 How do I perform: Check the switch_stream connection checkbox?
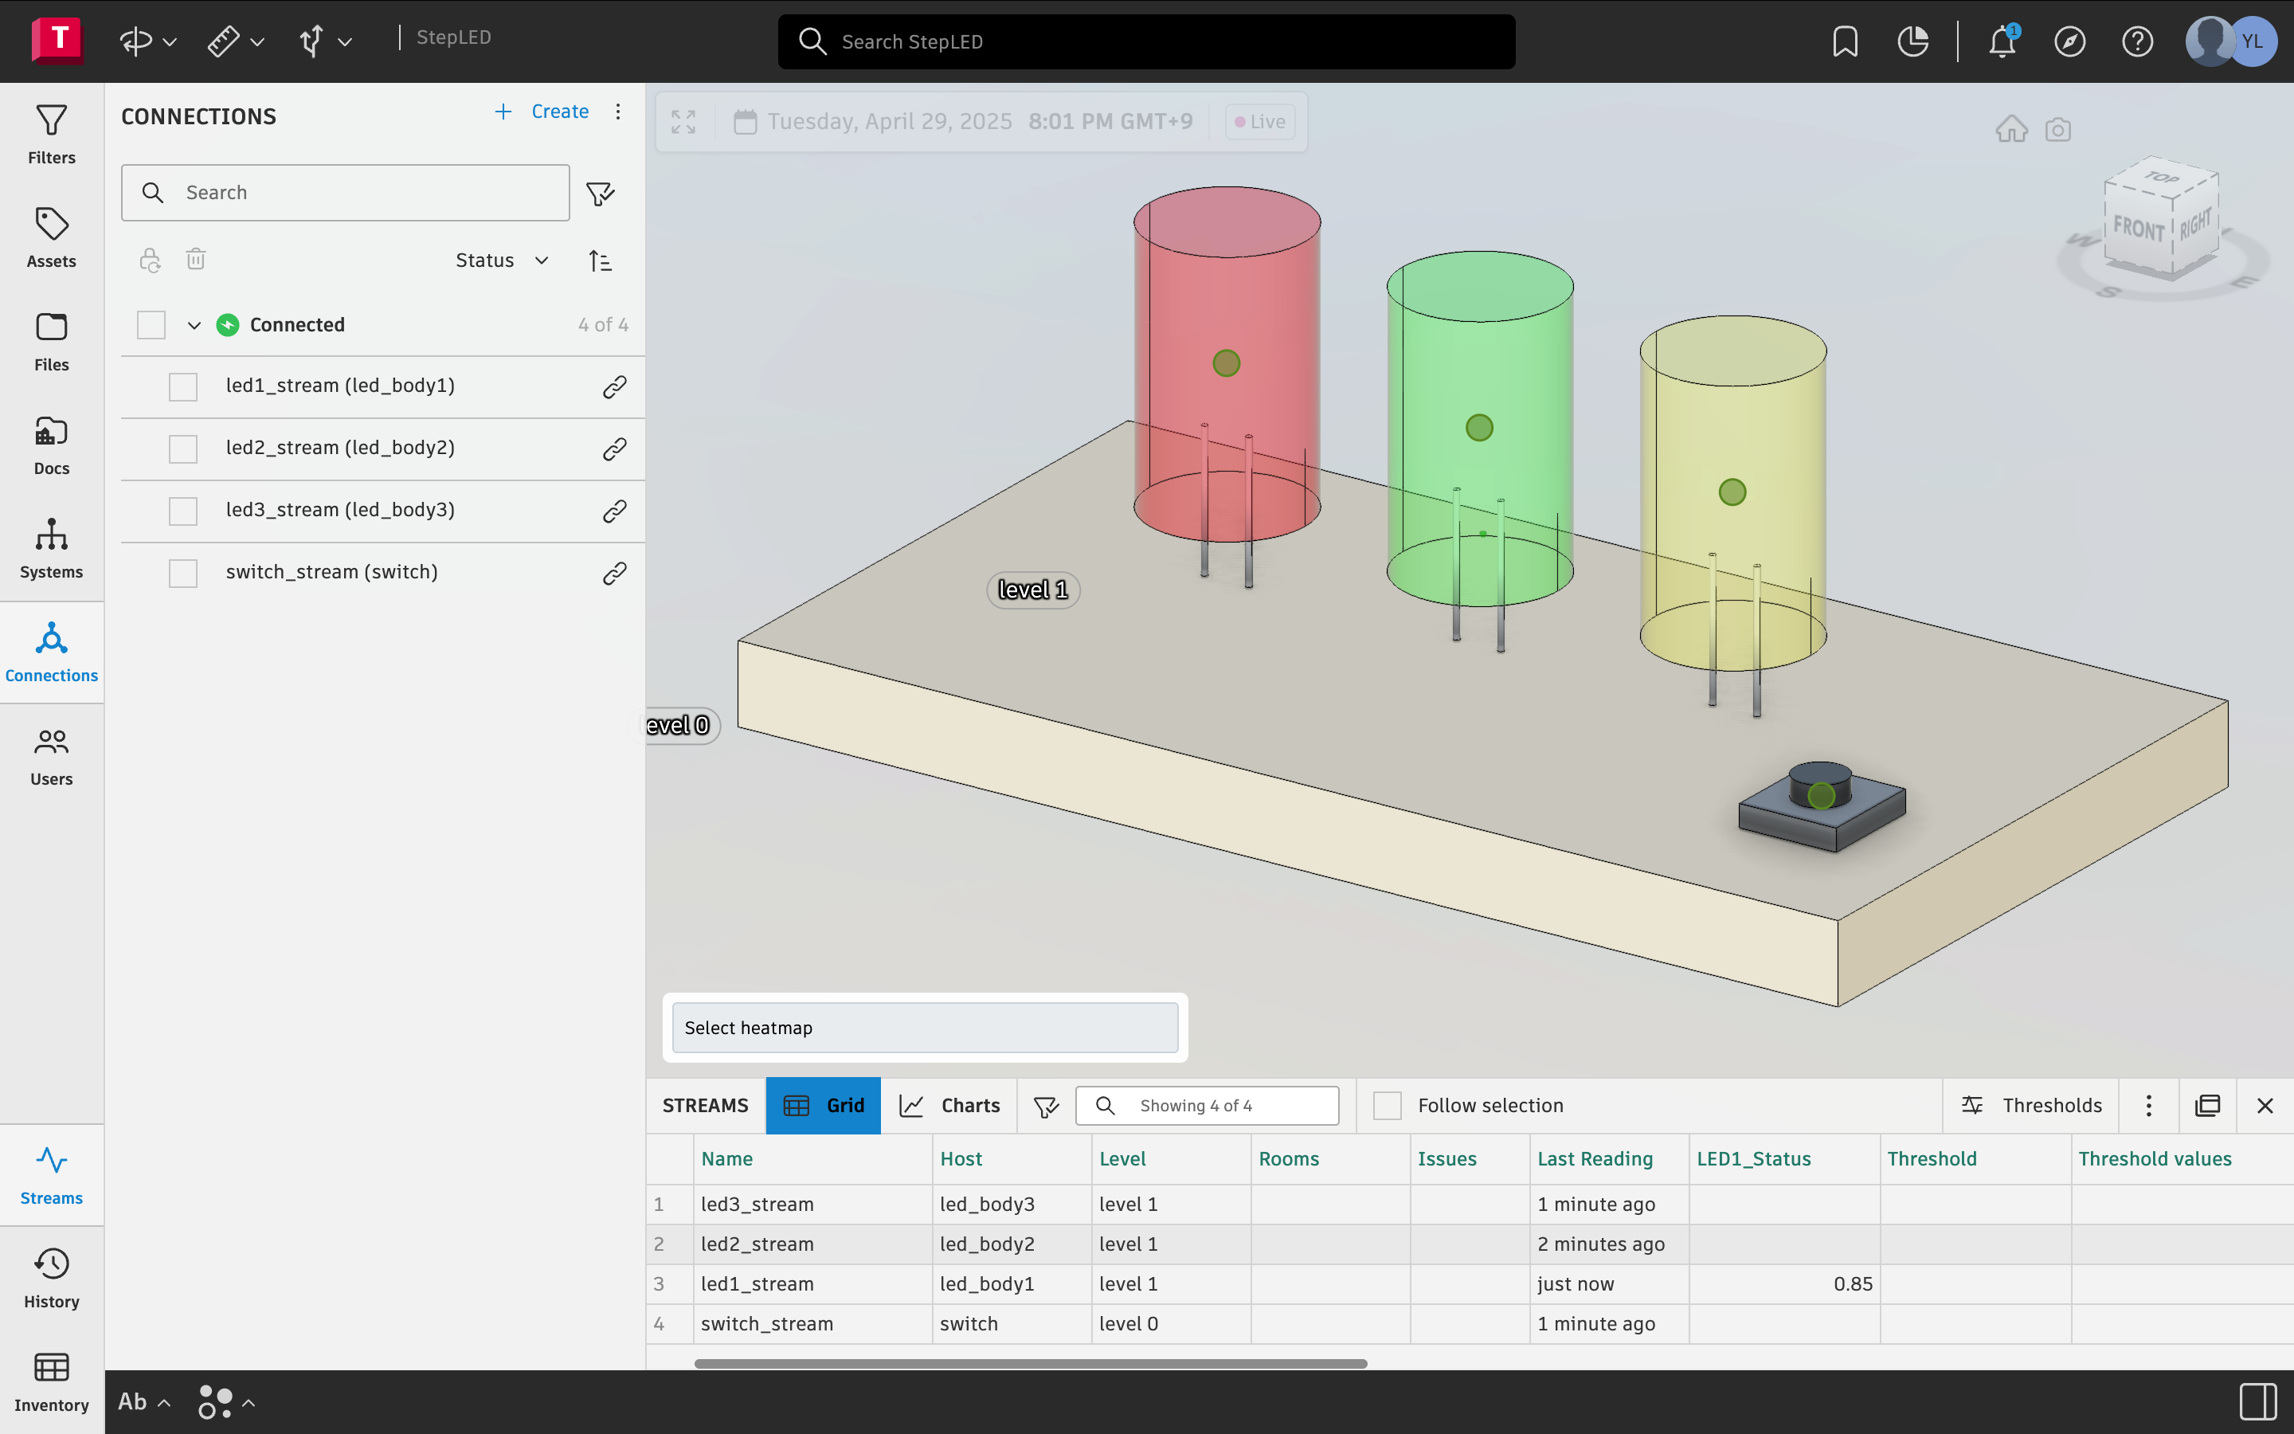(x=183, y=573)
